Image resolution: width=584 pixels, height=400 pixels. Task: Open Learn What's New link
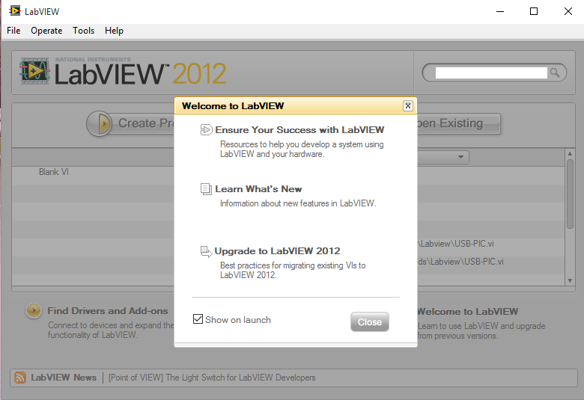tap(258, 189)
